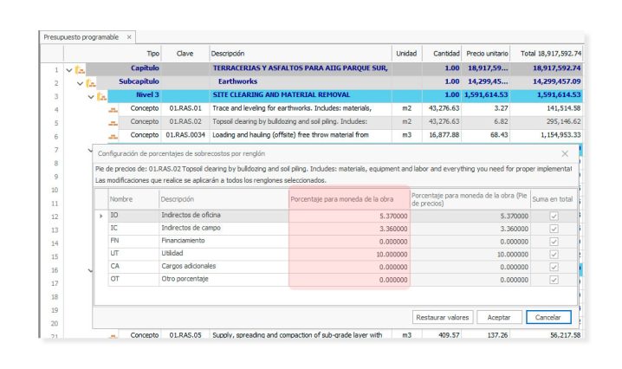Select 'Cargos adicionales' description cell
Screen dimensions: 622x369
click(224, 266)
